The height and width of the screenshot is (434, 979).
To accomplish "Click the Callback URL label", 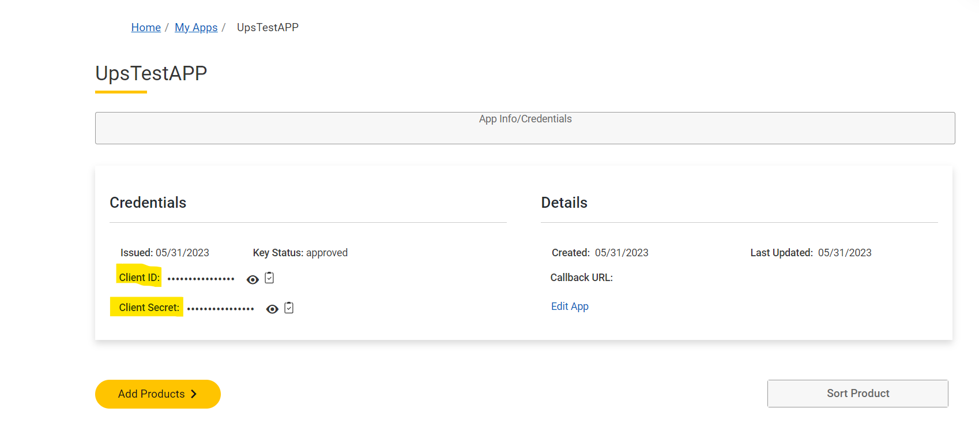I will [x=581, y=278].
